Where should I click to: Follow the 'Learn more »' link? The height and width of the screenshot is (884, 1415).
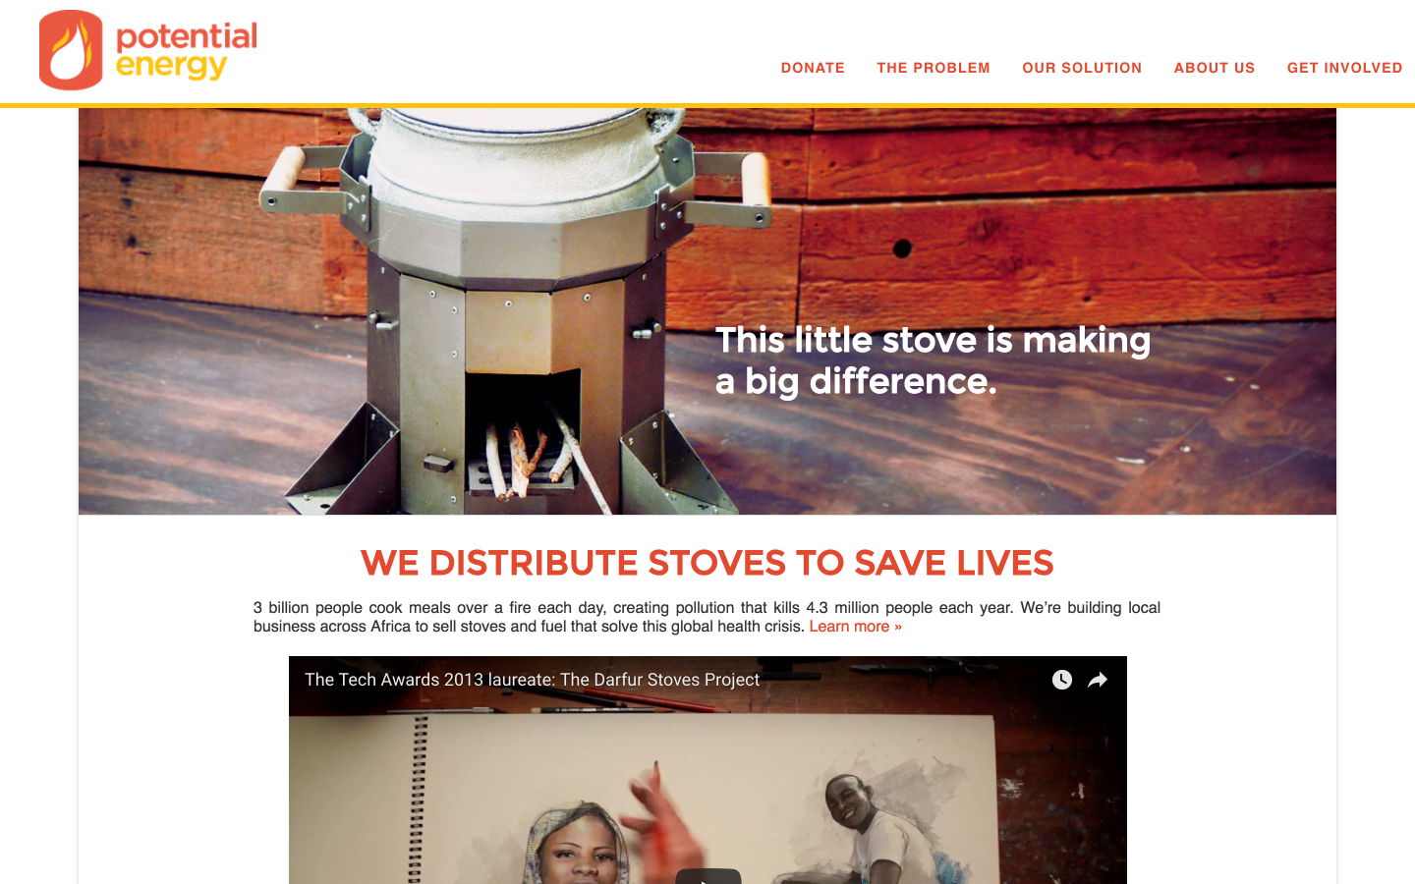point(855,627)
